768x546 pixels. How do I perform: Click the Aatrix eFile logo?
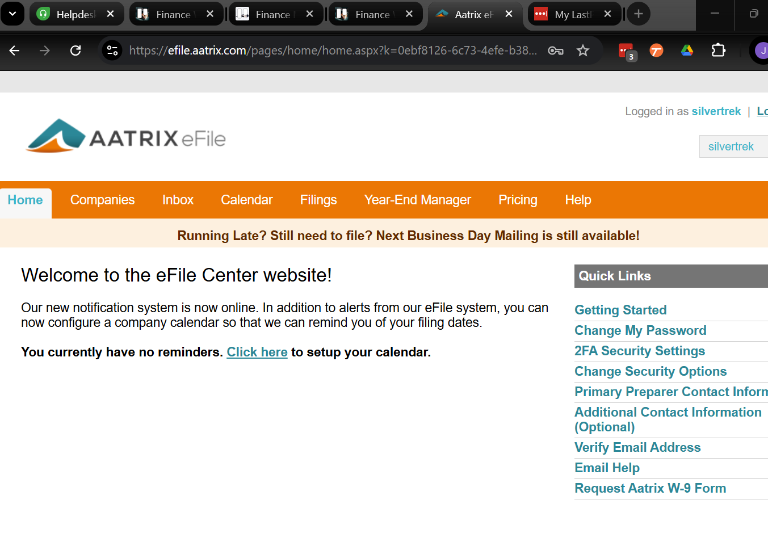click(126, 136)
